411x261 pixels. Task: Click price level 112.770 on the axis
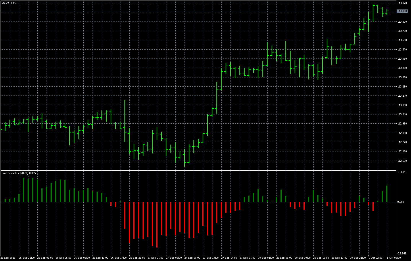pyautogui.click(x=402, y=142)
